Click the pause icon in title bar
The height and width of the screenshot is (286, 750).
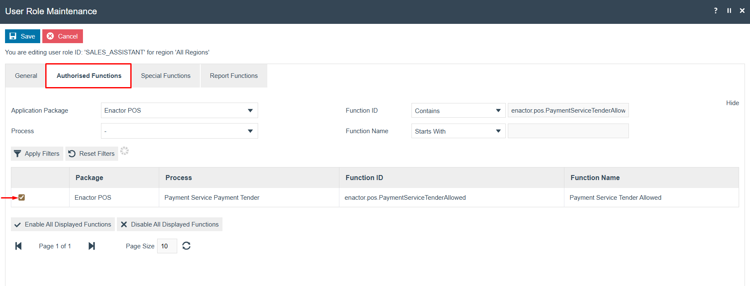[x=729, y=10]
